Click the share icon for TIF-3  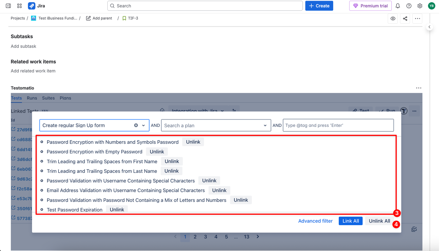click(405, 18)
